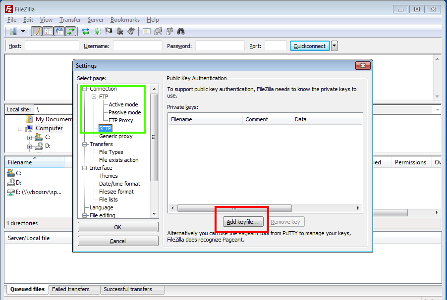This screenshot has width=447, height=300.
Task: Toggle the local directory tree view
Action: [48, 32]
